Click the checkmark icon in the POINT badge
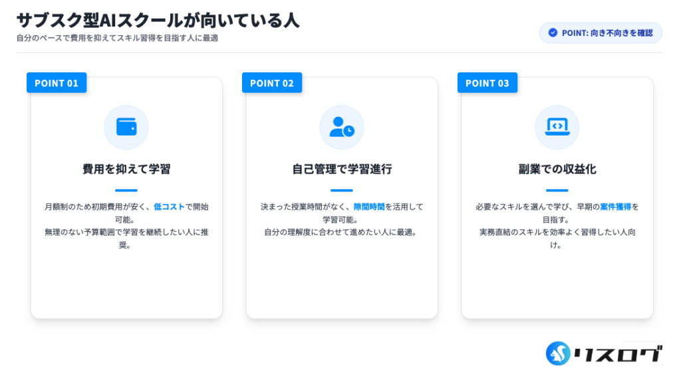This screenshot has width=681, height=376. pos(553,33)
